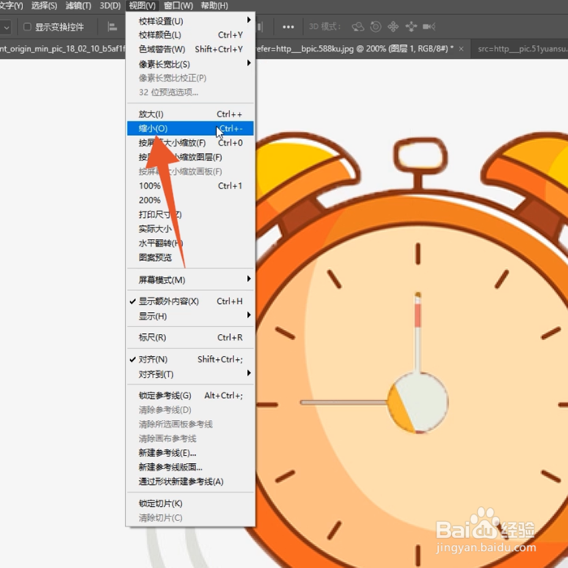Expand the 校样设置(U) submenu

tap(190, 21)
